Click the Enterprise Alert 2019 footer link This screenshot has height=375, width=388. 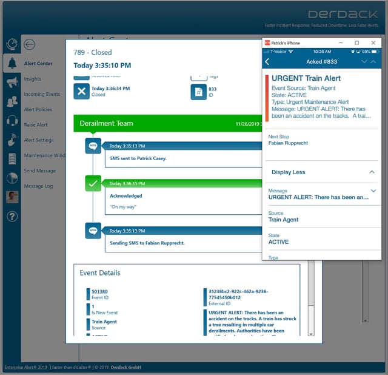pyautogui.click(x=25, y=367)
